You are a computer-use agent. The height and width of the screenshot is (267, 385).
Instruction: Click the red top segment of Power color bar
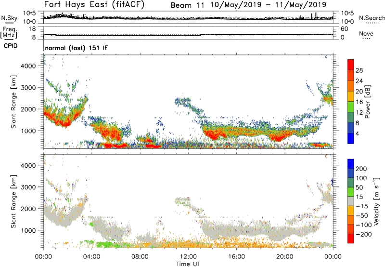coord(351,65)
